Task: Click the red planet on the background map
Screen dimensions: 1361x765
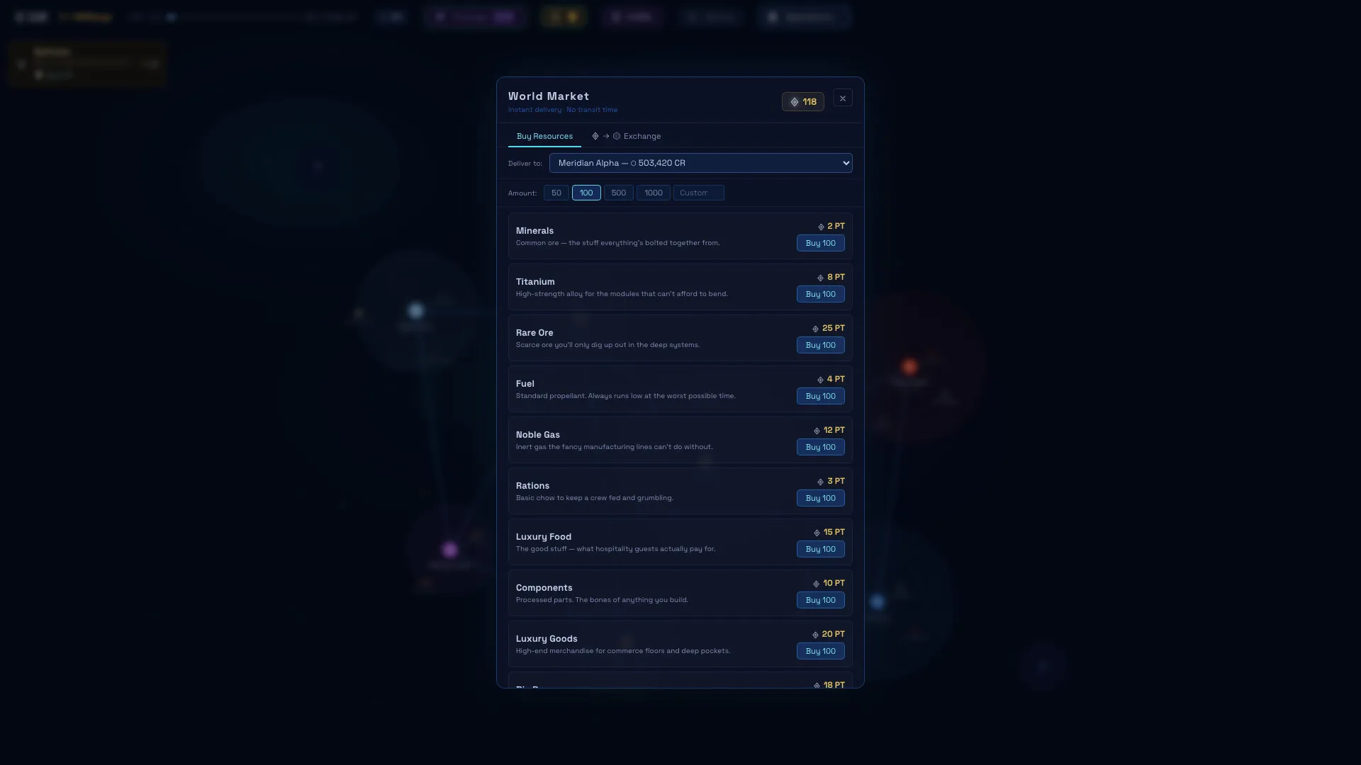Action: 909,366
